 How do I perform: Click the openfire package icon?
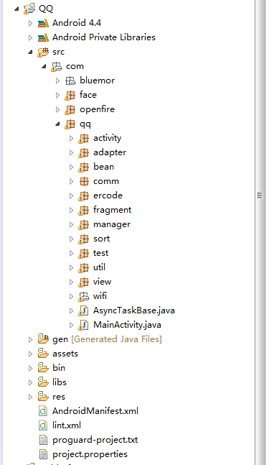[70, 109]
